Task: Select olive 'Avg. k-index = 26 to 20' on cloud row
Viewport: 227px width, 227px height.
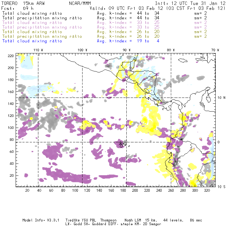Action: point(128,32)
